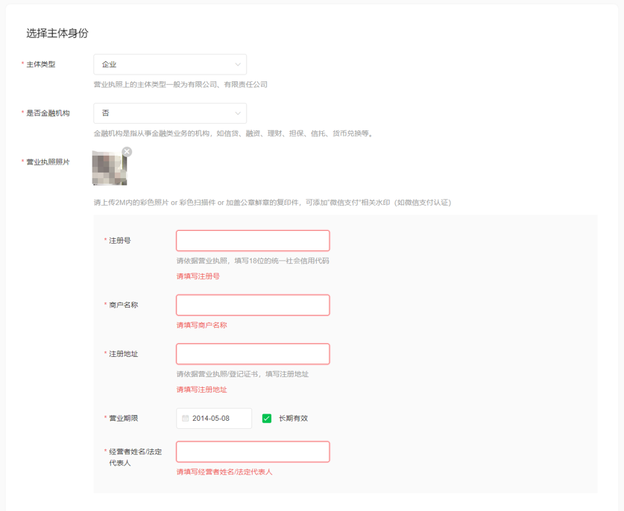
Task: Focus the 注册地址 input field
Action: point(253,354)
